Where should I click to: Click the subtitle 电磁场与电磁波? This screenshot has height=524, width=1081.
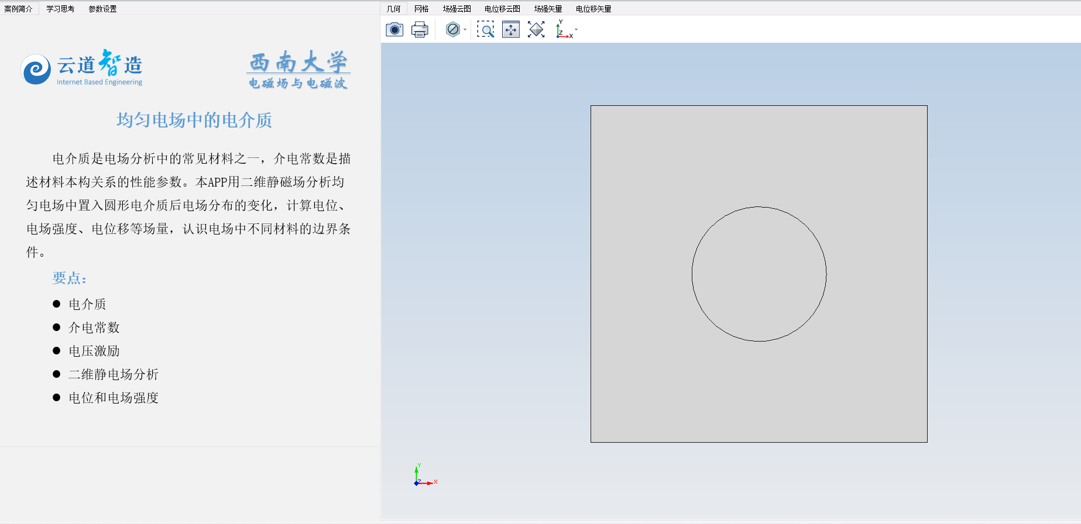[x=298, y=83]
